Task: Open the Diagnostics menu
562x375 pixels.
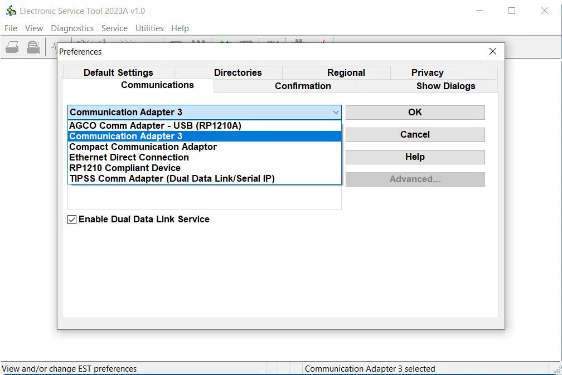Action: click(72, 28)
